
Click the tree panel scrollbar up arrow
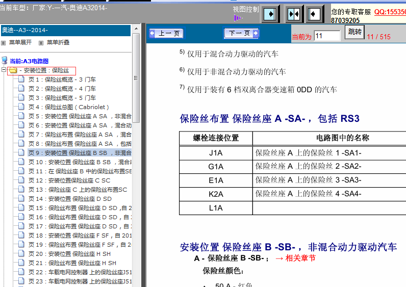pos(136,29)
